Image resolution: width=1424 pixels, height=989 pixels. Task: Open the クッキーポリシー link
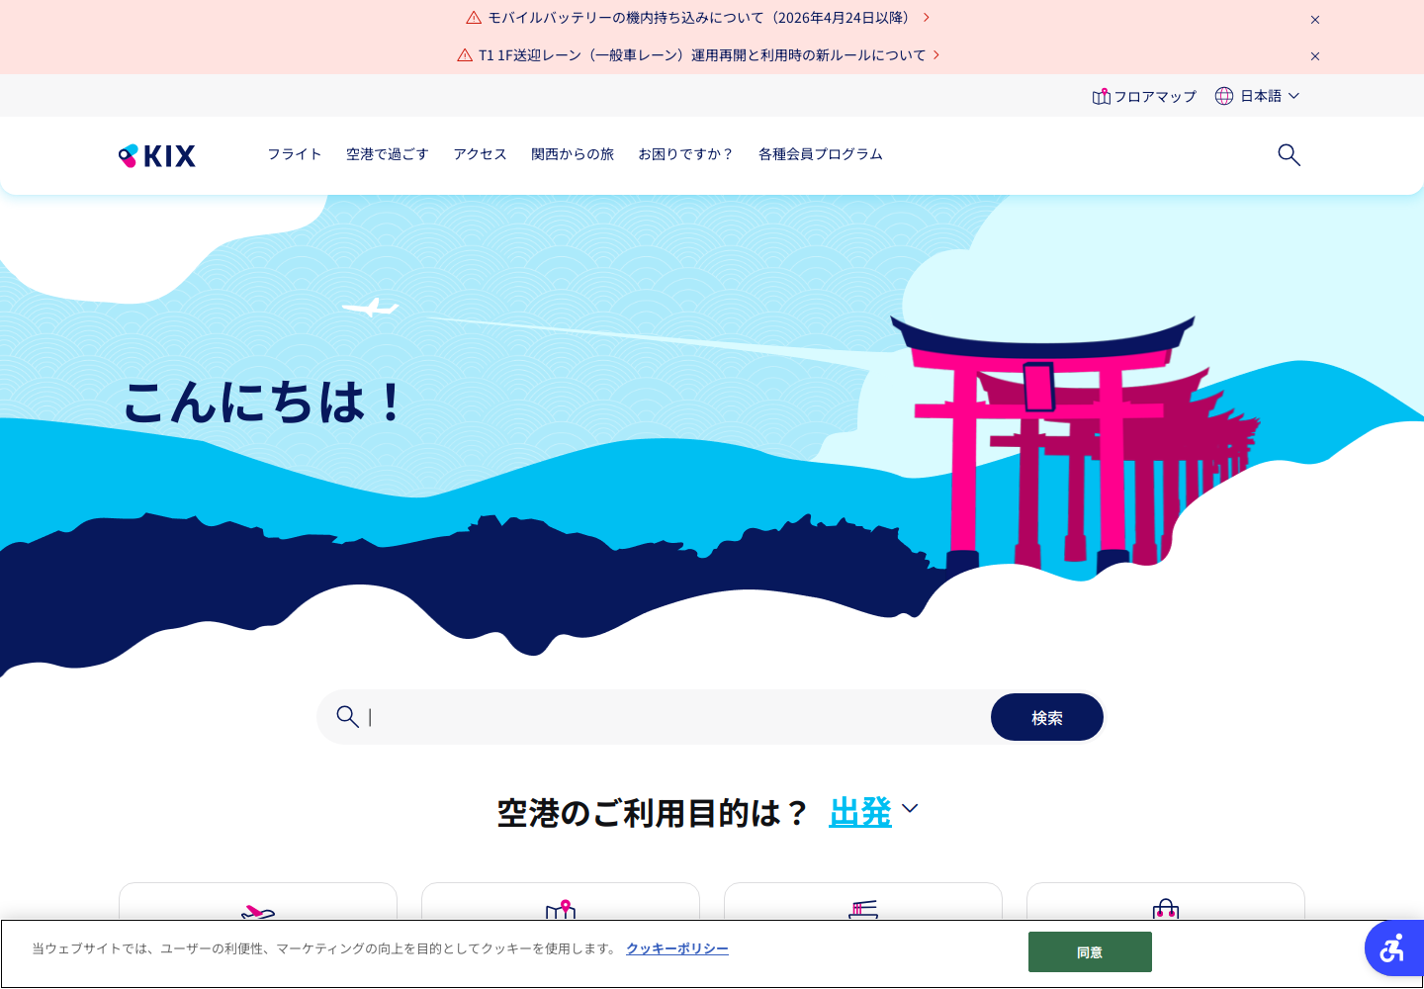tap(677, 948)
